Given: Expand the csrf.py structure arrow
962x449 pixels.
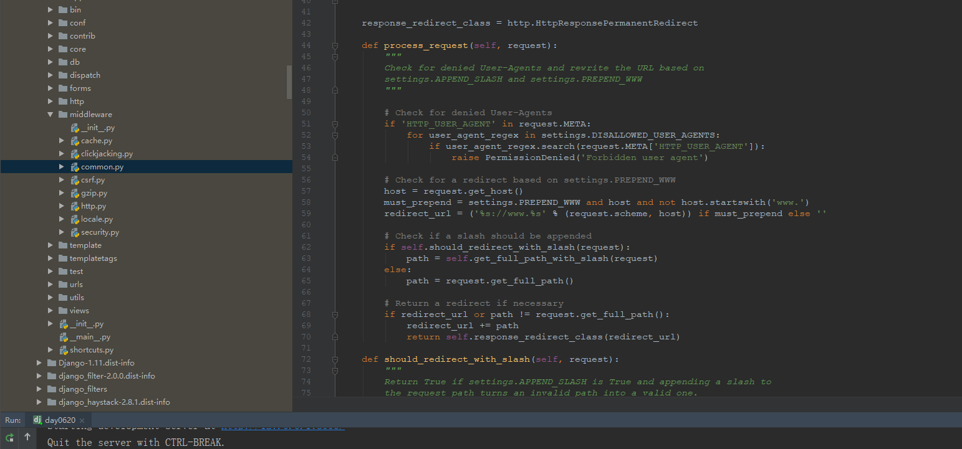Looking at the screenshot, I should click(x=62, y=180).
